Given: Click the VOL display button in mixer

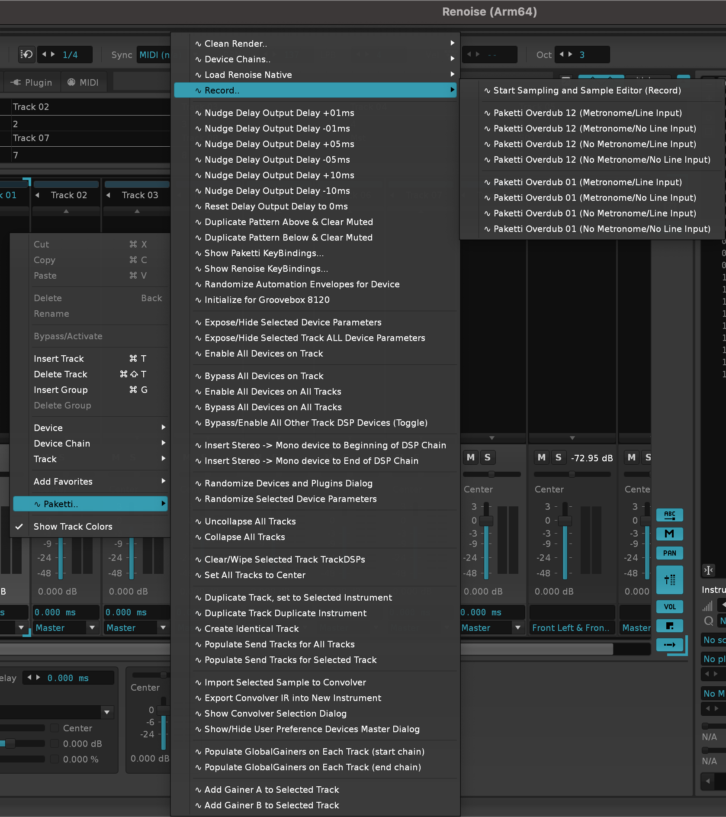Looking at the screenshot, I should [669, 607].
